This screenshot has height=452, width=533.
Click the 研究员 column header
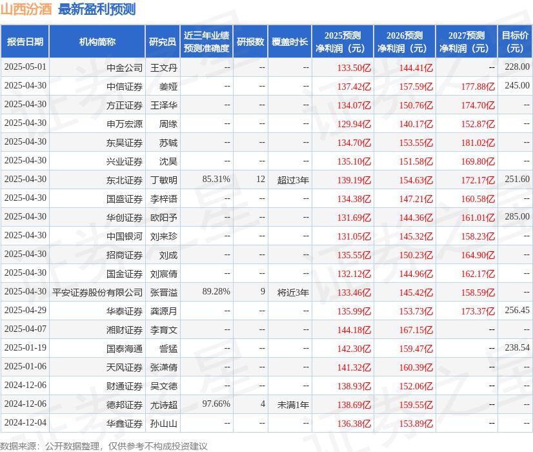point(163,42)
